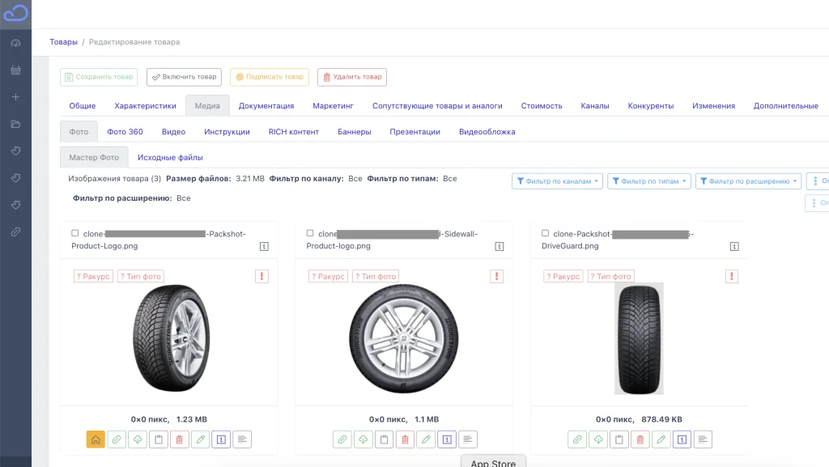This screenshot has width=829, height=467.
Task: Click the paperclip icon in the sidebar
Action: (x=16, y=232)
